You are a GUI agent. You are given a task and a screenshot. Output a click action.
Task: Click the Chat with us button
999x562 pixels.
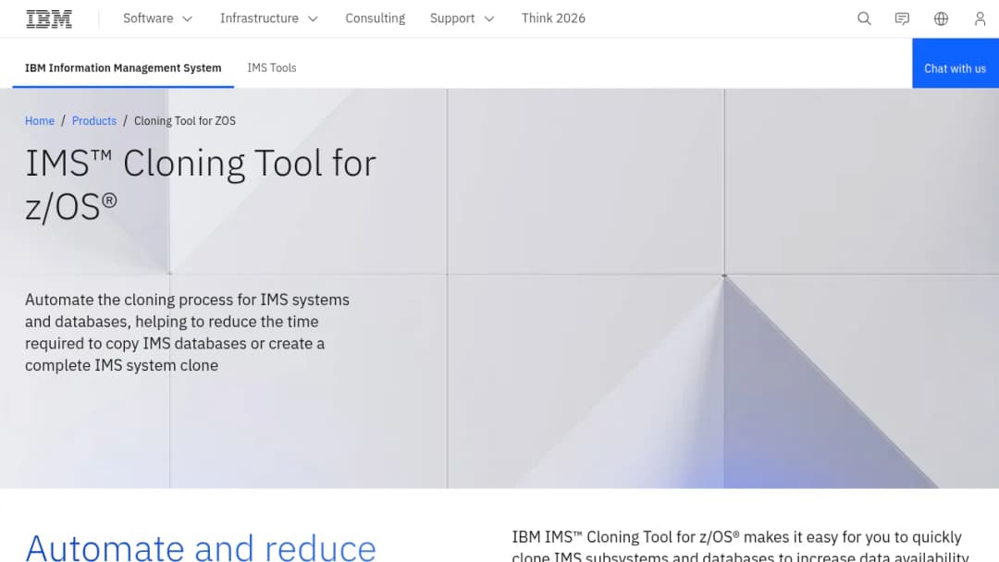[x=955, y=63]
